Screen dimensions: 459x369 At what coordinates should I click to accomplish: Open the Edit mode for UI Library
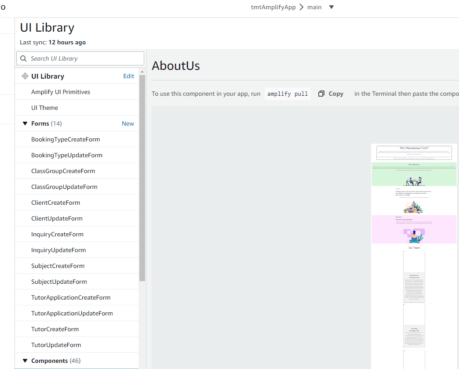[x=128, y=76]
